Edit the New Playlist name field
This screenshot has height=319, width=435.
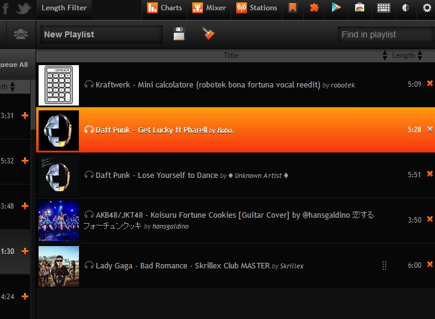click(101, 34)
